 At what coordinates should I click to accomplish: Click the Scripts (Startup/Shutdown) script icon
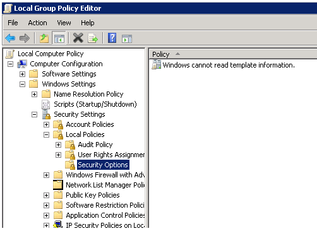pos(45,104)
